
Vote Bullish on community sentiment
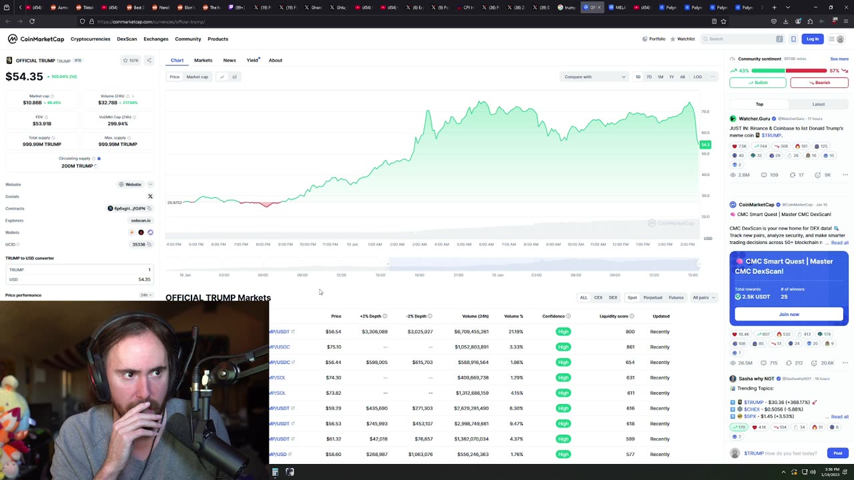click(758, 83)
